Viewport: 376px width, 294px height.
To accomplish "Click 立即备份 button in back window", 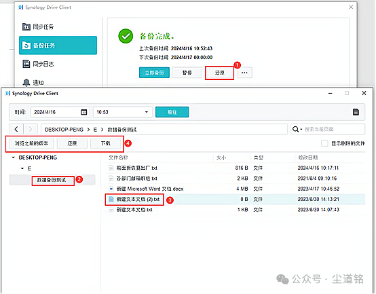I will pos(154,73).
